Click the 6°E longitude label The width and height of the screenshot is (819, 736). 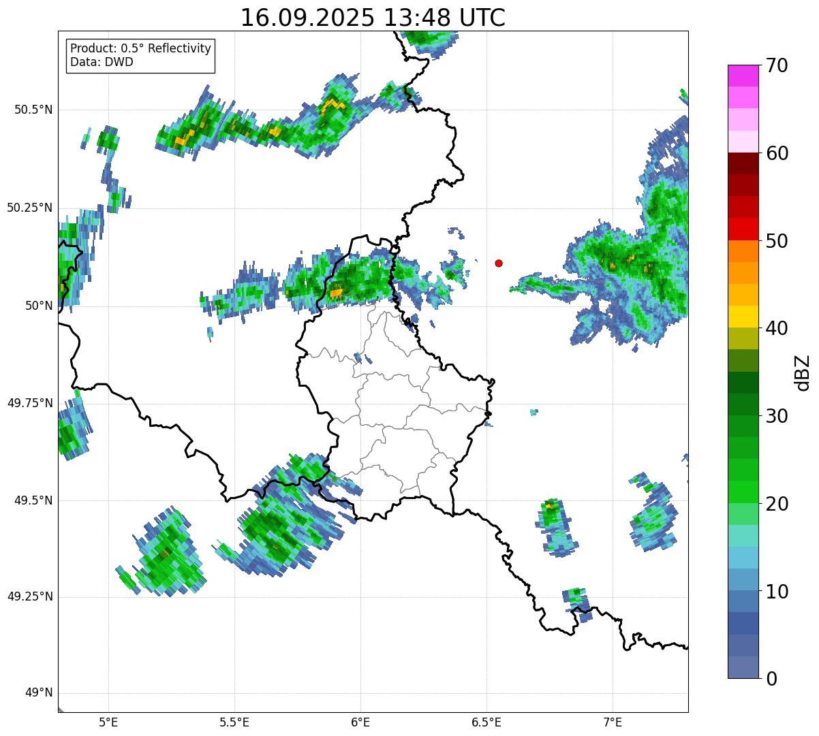360,722
